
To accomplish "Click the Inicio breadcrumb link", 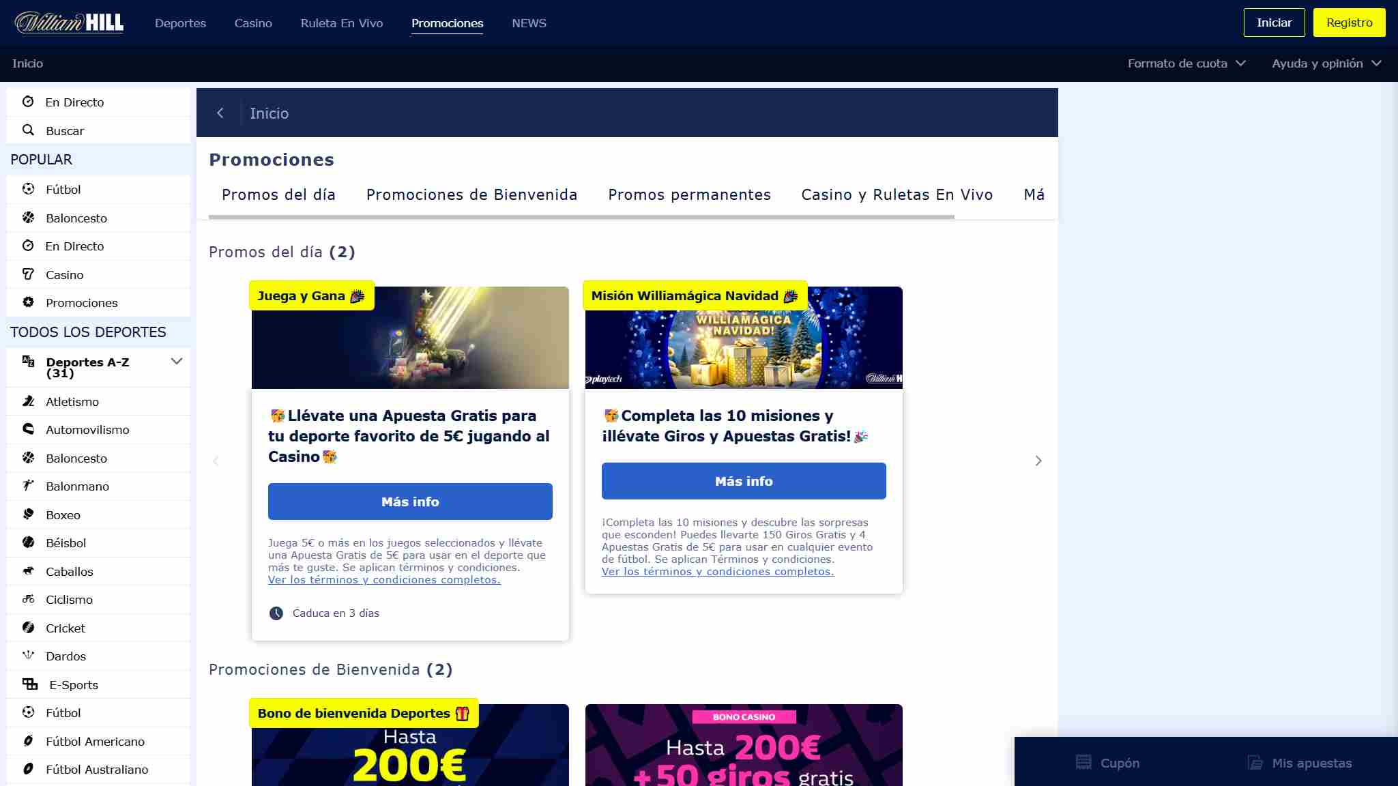I will [x=27, y=63].
